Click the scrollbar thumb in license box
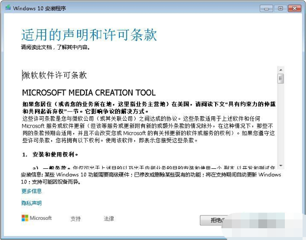Image resolution: width=306 pixels, height=240 pixels. coord(281,79)
